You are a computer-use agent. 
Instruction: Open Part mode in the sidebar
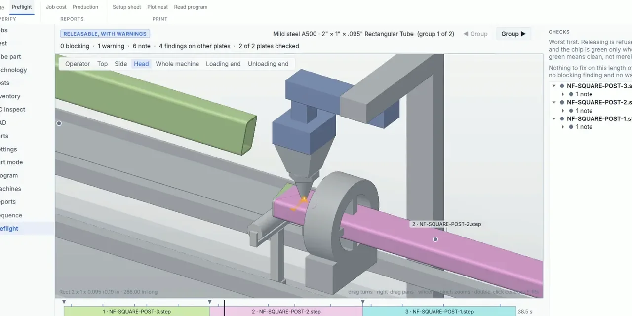11,162
